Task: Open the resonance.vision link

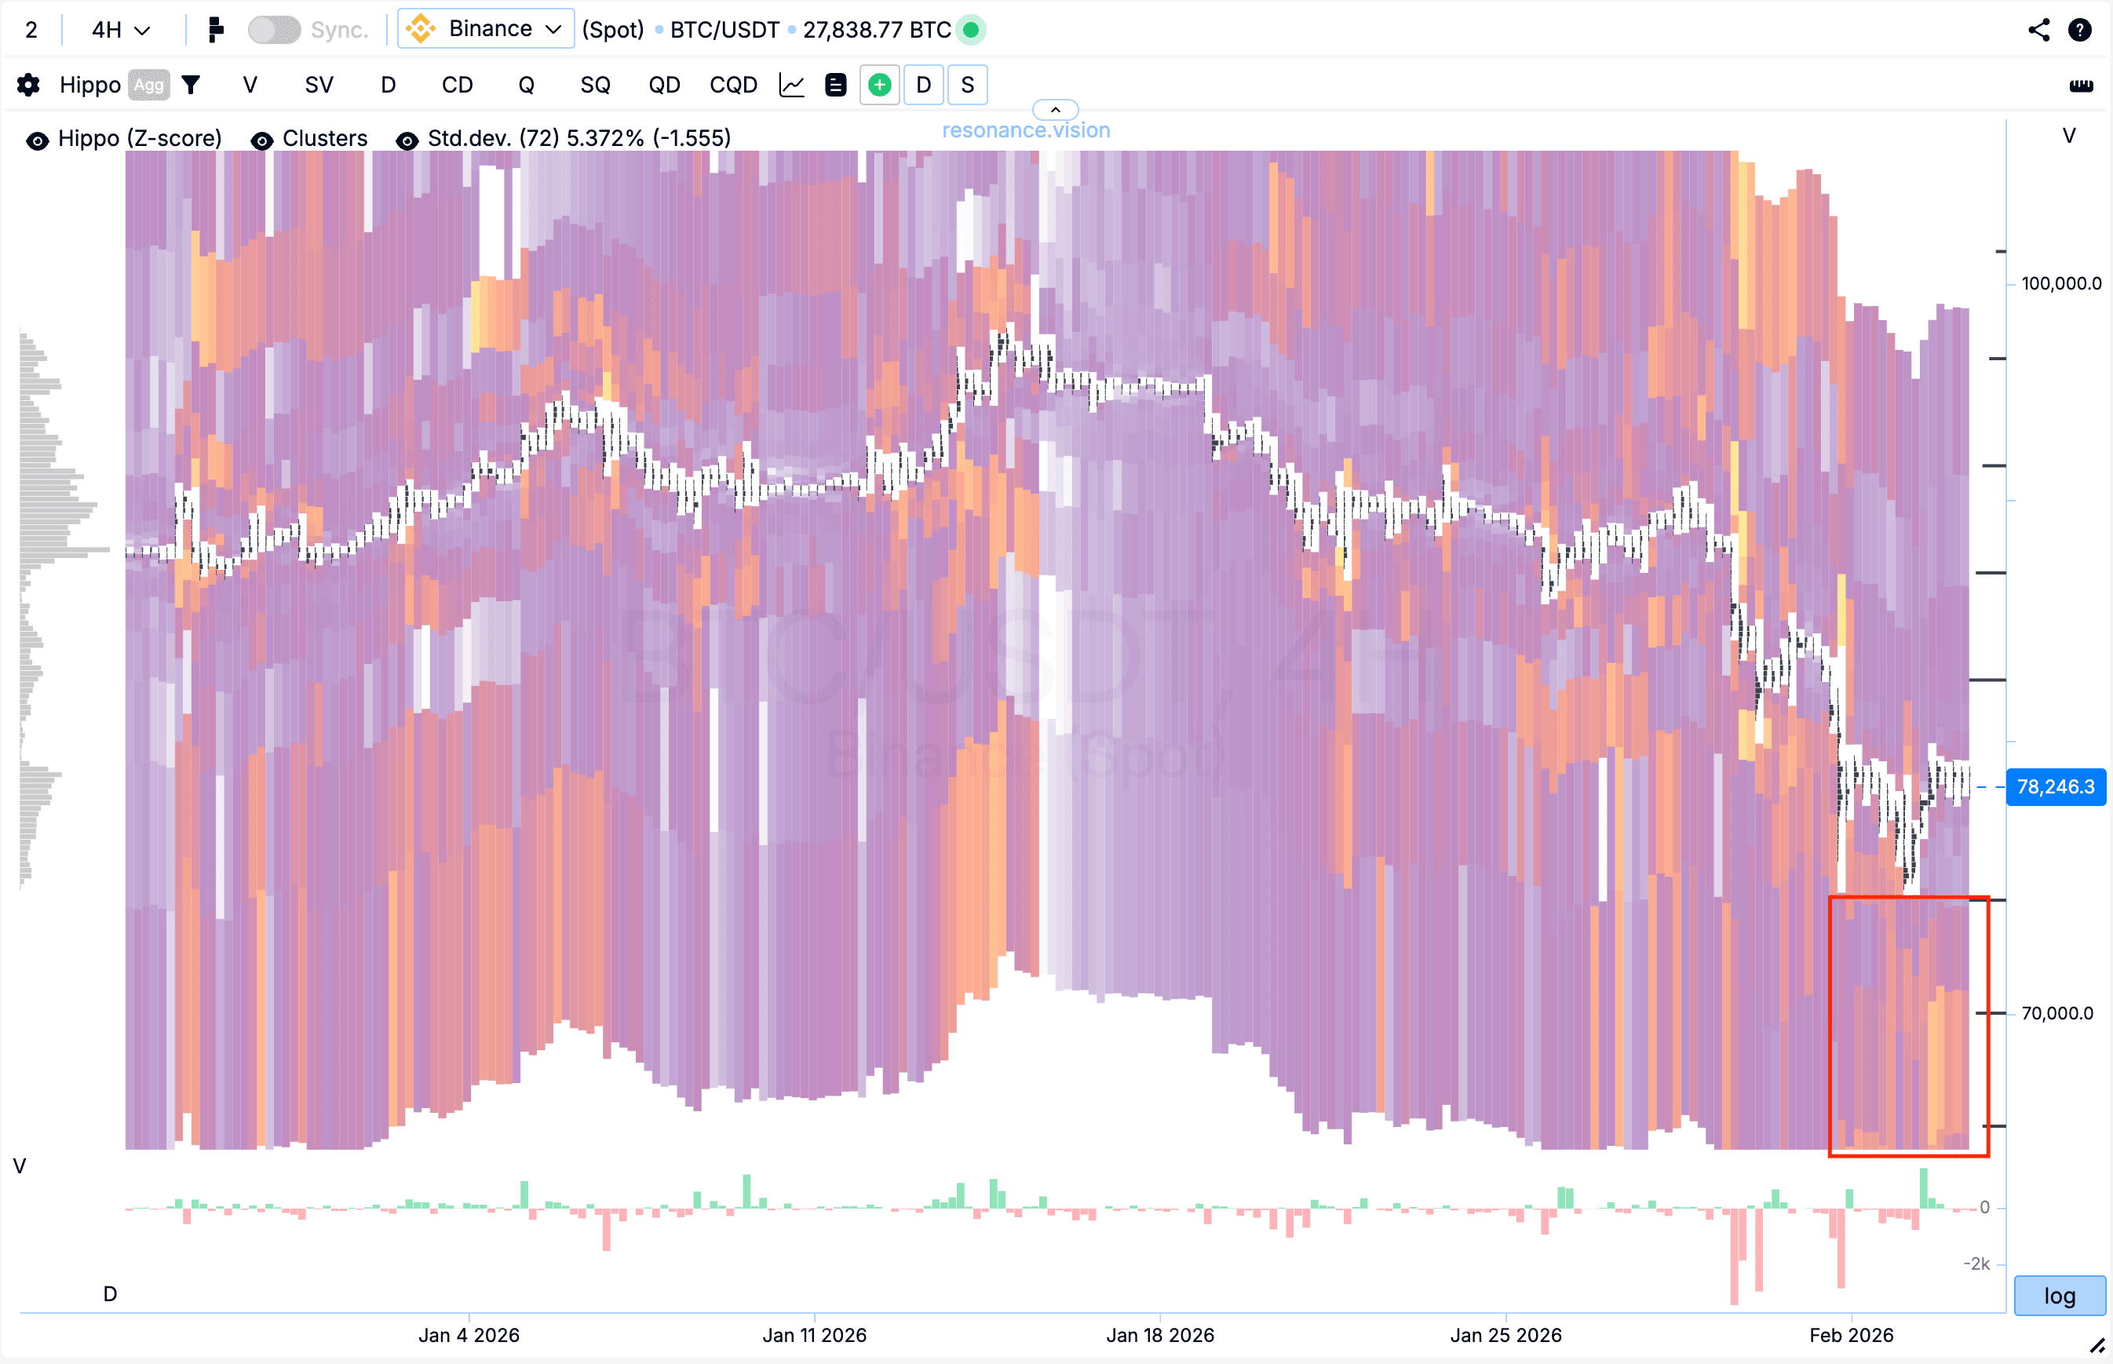Action: 1026,130
